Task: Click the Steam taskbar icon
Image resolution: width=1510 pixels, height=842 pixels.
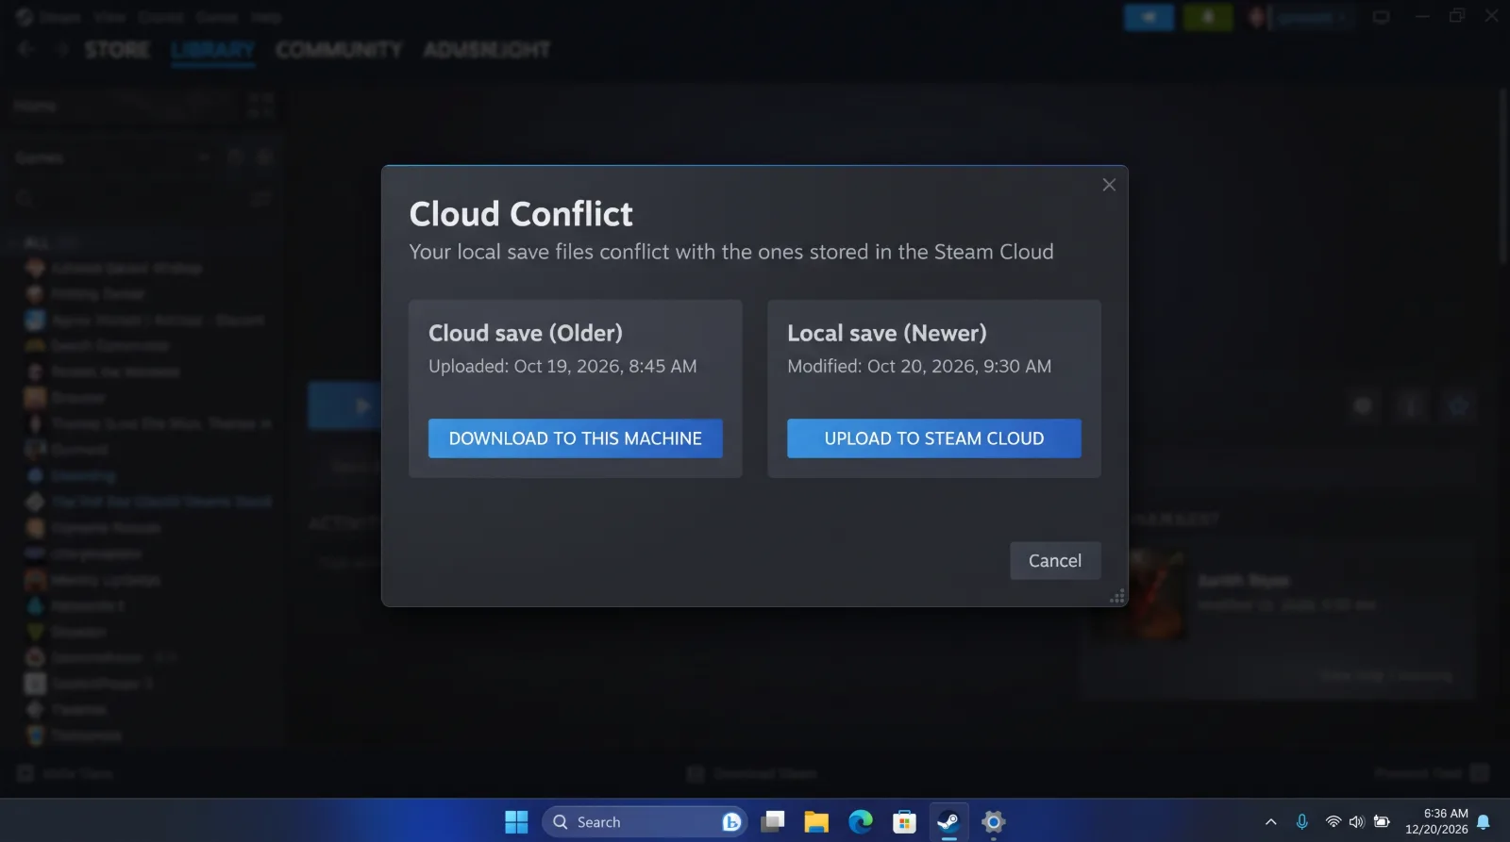Action: click(948, 822)
